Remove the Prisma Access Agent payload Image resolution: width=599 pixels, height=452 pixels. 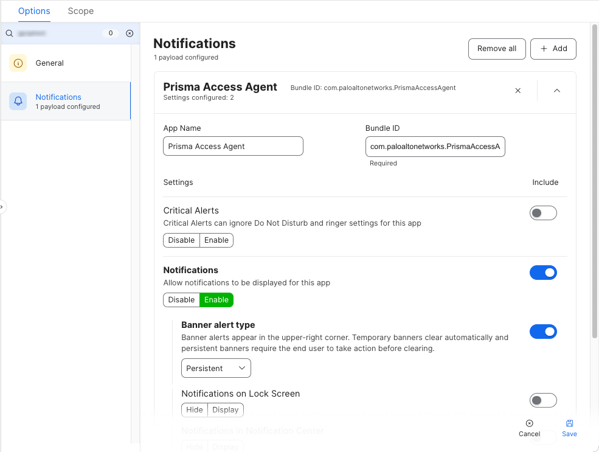(518, 91)
